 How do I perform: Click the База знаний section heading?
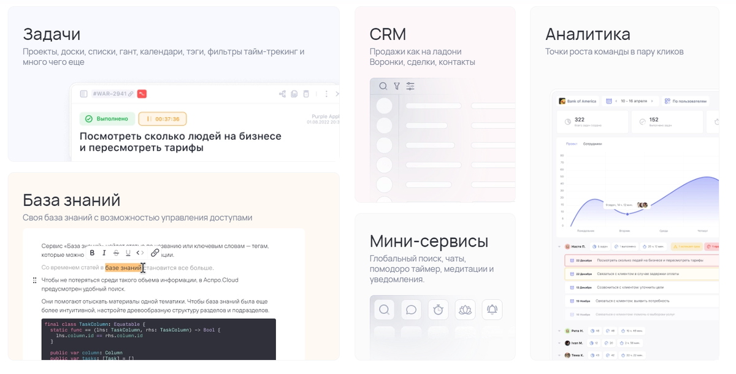pyautogui.click(x=72, y=200)
